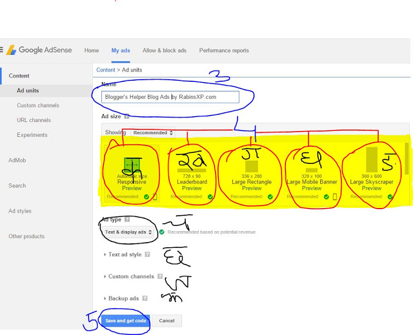This screenshot has width=413, height=335.
Task: Select the Responsive ad size thumbnail
Action: 132,165
